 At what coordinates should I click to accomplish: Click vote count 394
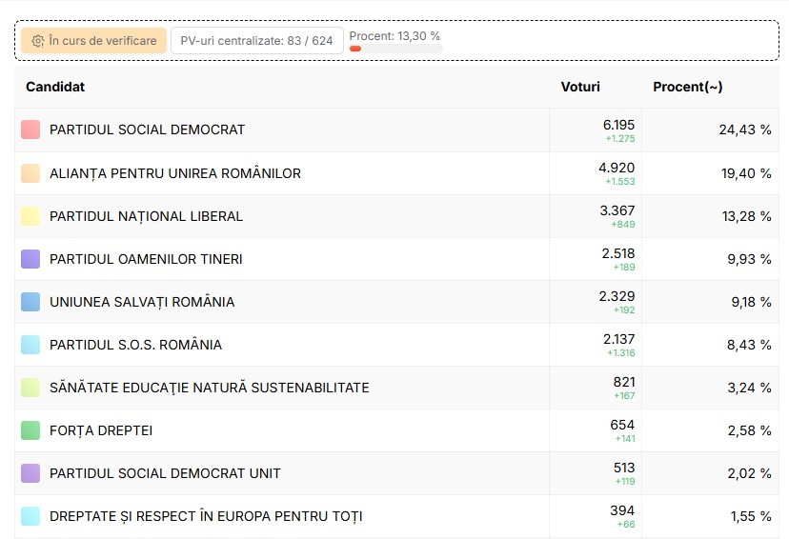pos(622,510)
